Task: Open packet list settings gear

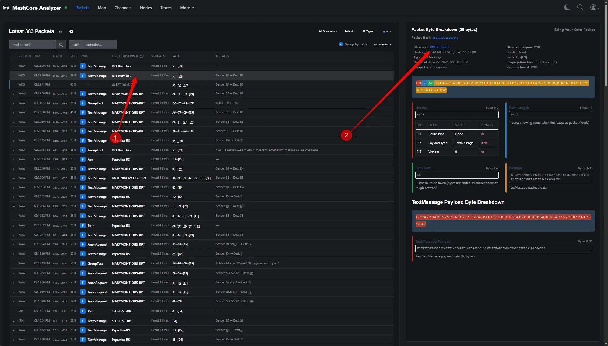Action: [x=71, y=32]
